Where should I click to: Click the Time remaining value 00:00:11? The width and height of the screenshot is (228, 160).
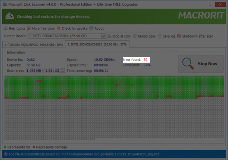click(x=101, y=71)
